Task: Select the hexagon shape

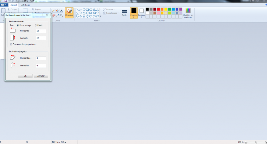Action: [87, 13]
